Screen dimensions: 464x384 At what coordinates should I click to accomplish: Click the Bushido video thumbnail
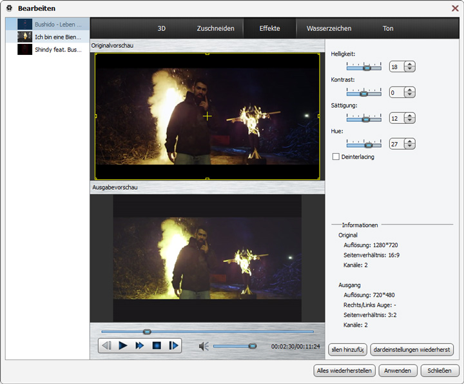pyautogui.click(x=25, y=25)
